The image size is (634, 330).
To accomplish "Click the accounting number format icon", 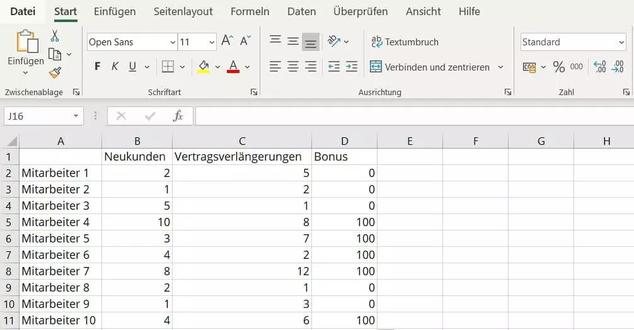I will coord(529,67).
